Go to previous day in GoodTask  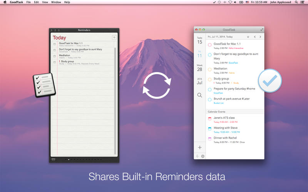pos(255,37)
